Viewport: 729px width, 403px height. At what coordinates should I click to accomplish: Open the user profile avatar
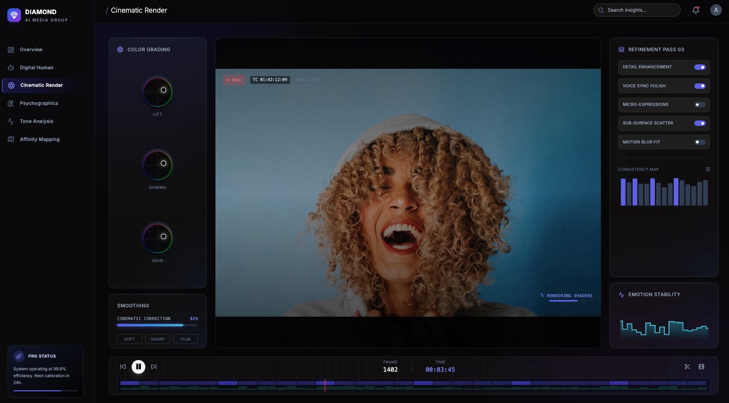pos(716,10)
